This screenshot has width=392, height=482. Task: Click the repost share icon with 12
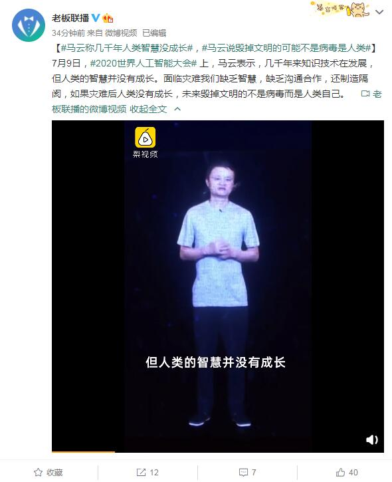point(147,472)
